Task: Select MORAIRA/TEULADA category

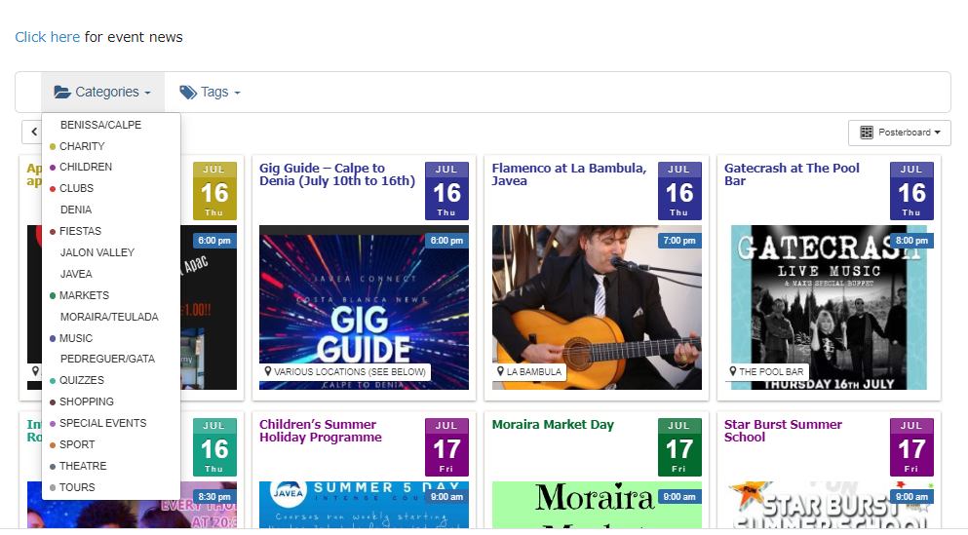Action: [x=111, y=317]
